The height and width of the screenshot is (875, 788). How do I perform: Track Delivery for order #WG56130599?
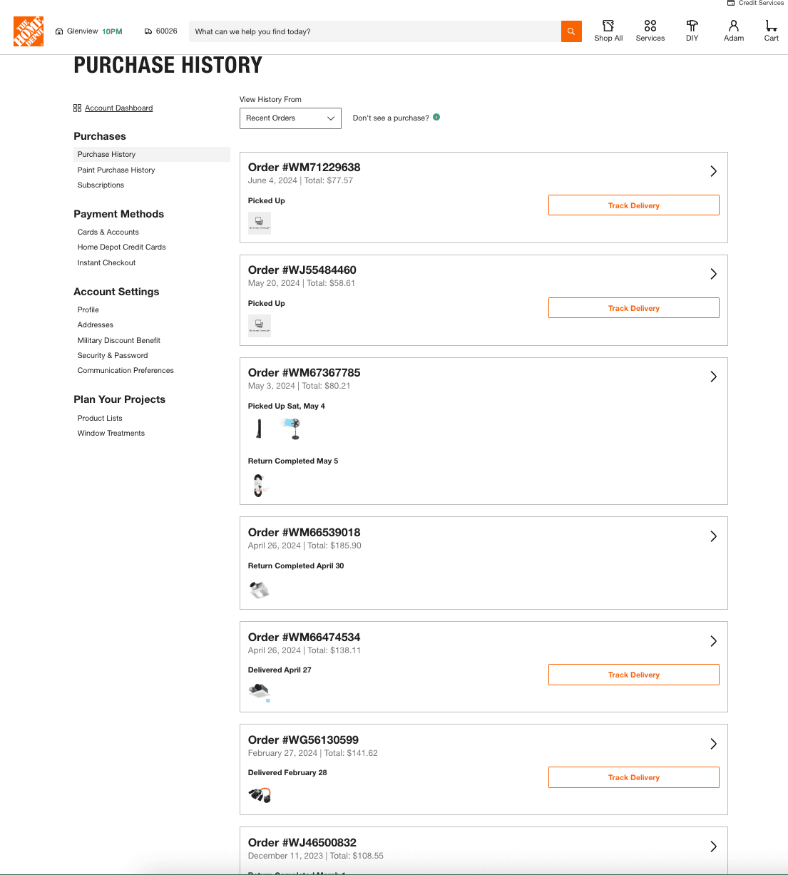coord(633,777)
